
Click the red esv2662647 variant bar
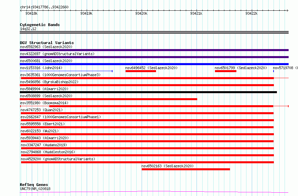147,120
